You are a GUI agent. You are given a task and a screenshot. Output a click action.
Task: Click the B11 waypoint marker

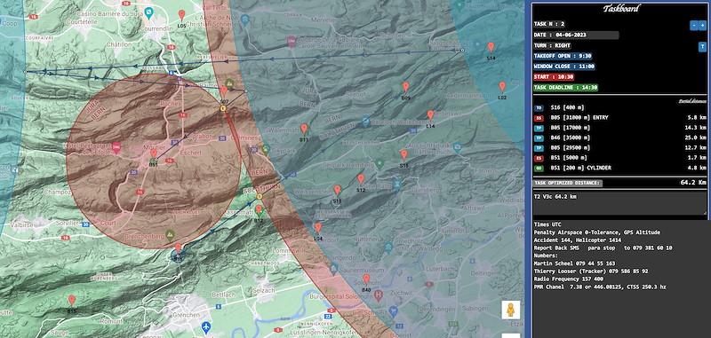pyautogui.click(x=304, y=129)
